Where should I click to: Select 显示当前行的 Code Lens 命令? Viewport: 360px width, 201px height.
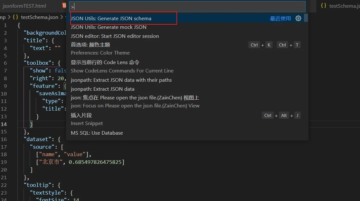click(187, 67)
